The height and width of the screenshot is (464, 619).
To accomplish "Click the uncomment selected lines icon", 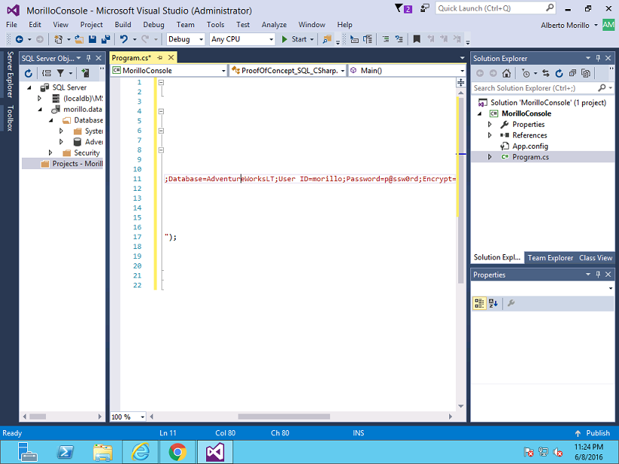I will tap(399, 39).
